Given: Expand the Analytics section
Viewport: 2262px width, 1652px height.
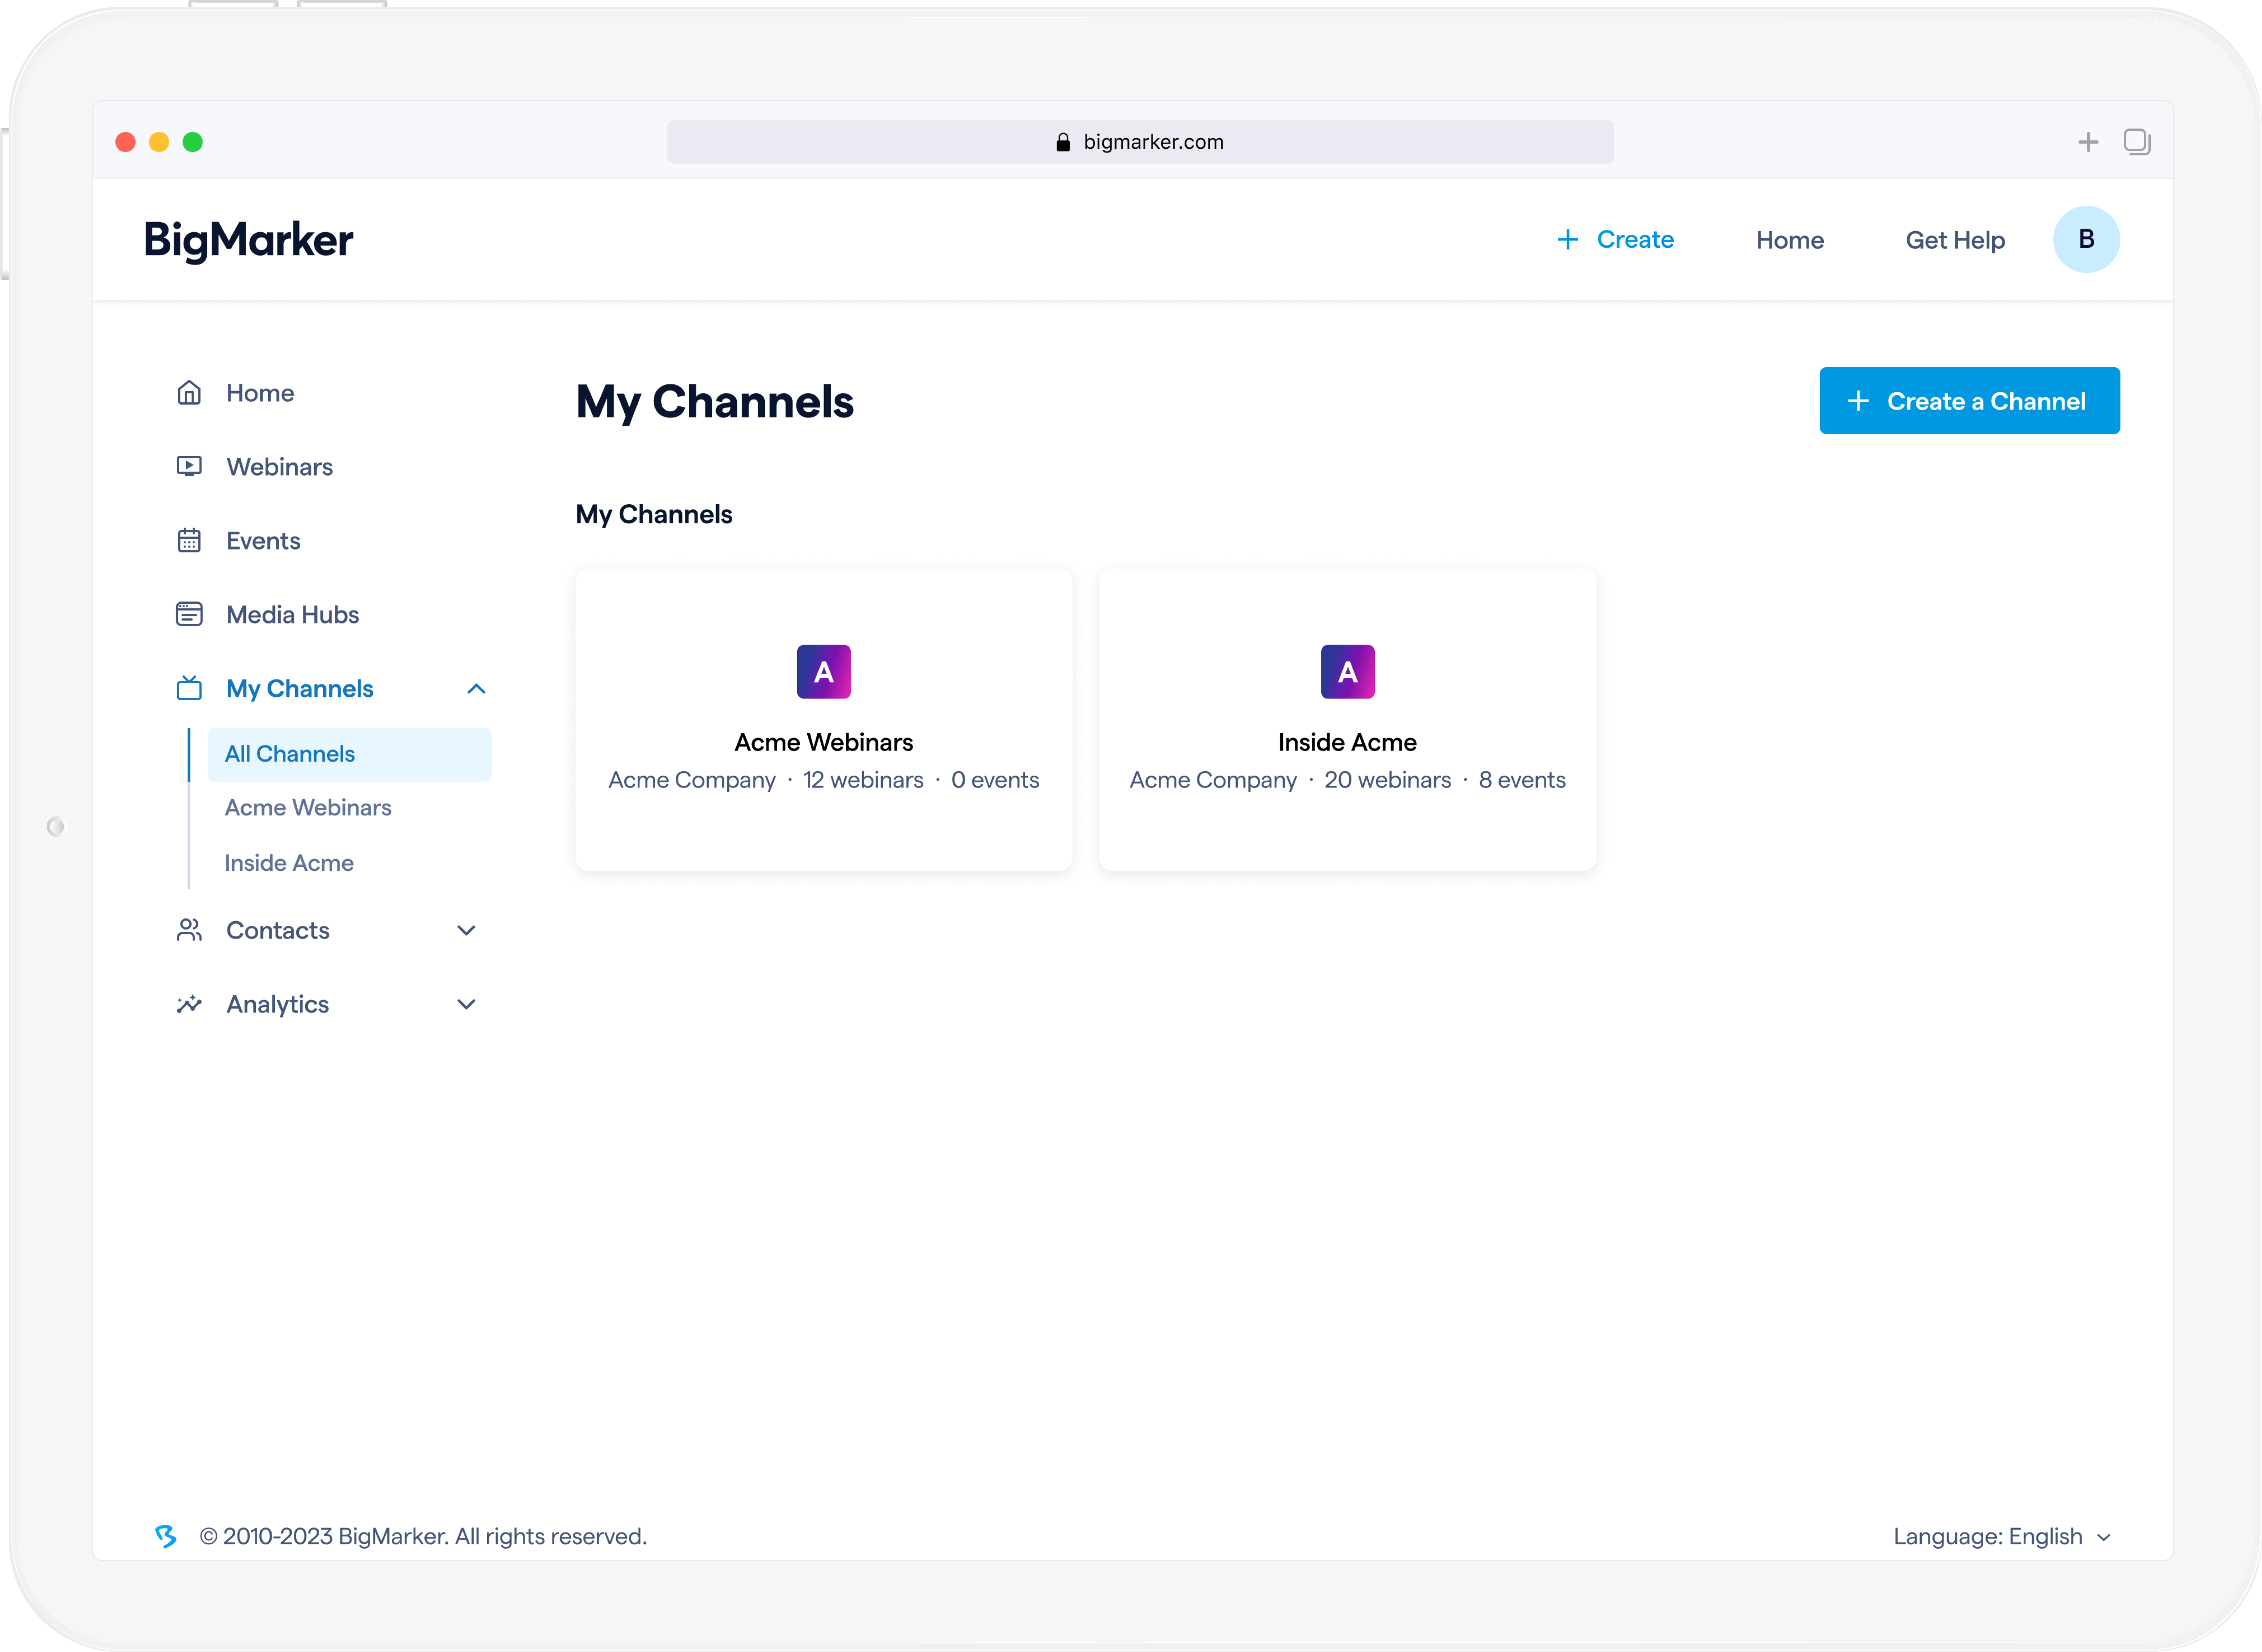Looking at the screenshot, I should pos(466,1004).
